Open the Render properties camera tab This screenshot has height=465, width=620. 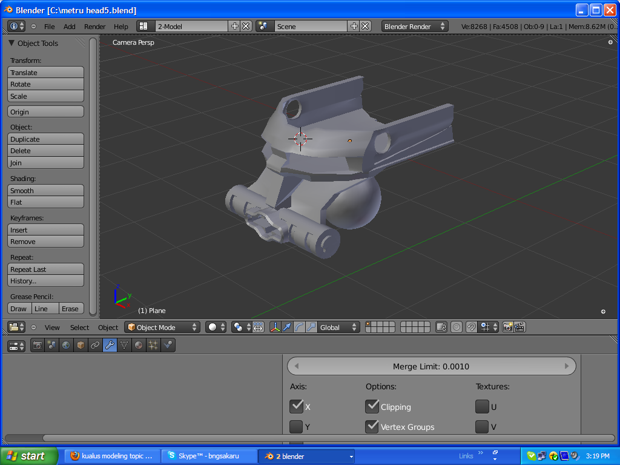(x=37, y=345)
